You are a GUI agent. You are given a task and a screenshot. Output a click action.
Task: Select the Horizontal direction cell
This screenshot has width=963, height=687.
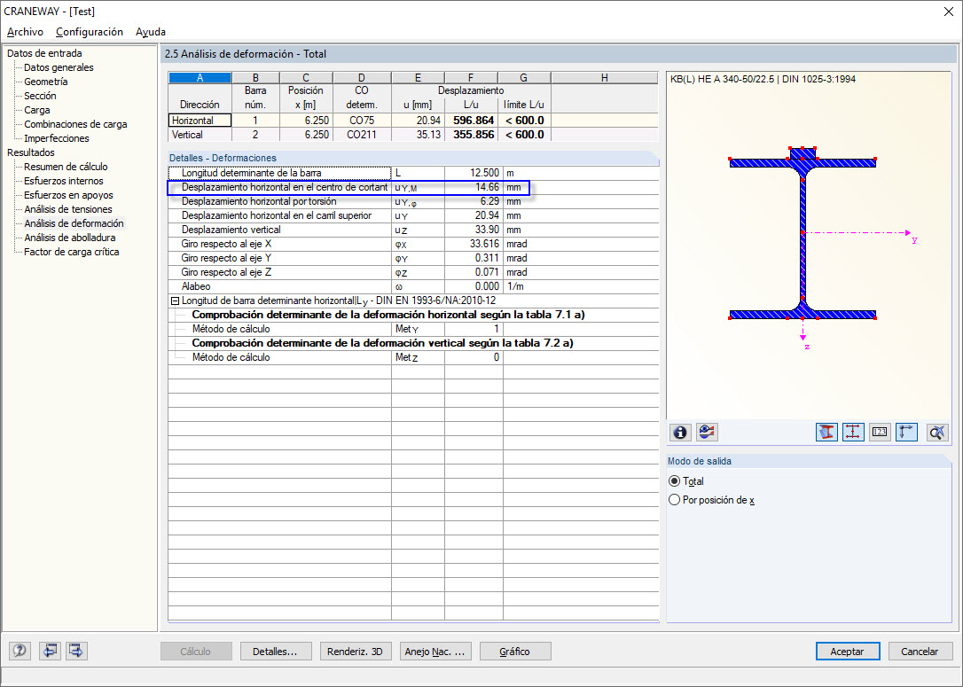click(x=200, y=121)
